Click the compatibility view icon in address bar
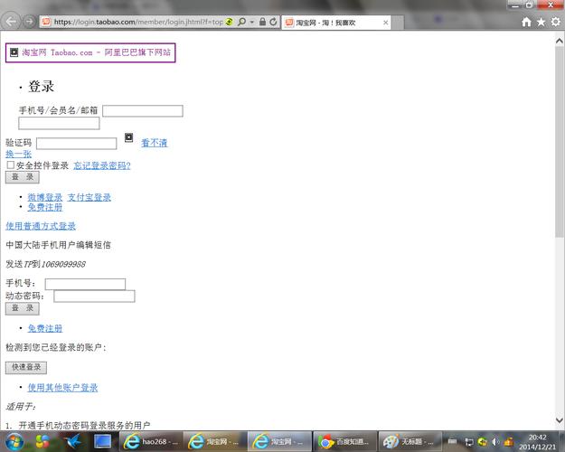Screen dimensions: 565x452 [230, 22]
